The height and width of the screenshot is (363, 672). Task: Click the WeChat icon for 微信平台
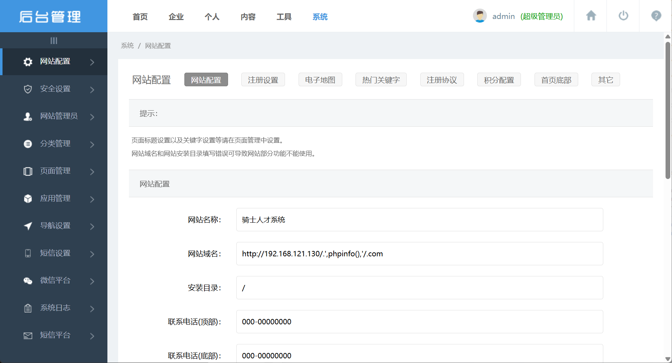pos(28,281)
